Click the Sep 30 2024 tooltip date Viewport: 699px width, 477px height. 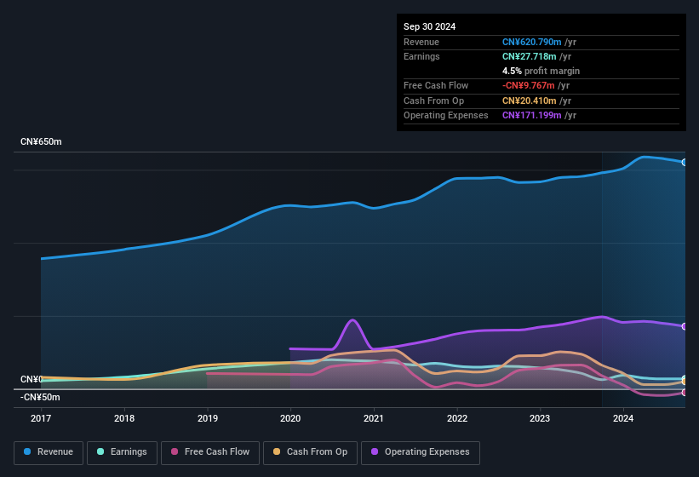click(x=429, y=26)
